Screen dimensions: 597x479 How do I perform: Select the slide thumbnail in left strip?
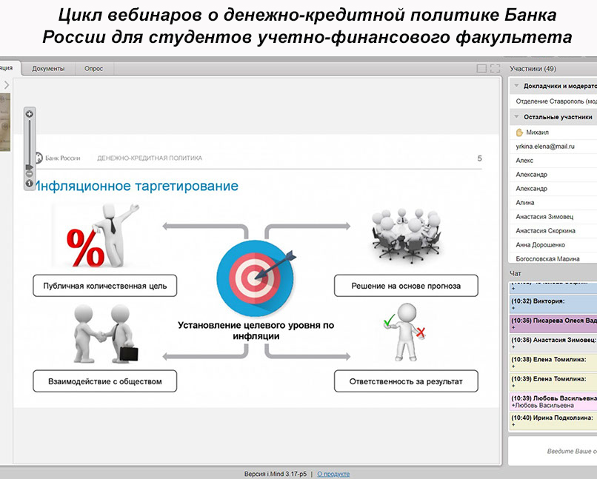click(4, 122)
